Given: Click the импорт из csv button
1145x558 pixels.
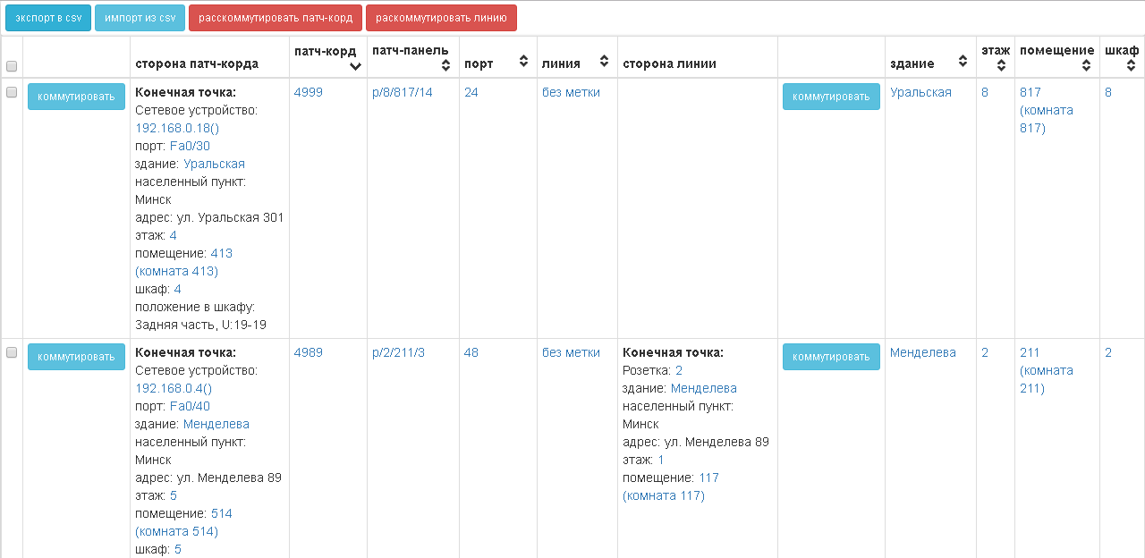Looking at the screenshot, I should point(140,18).
